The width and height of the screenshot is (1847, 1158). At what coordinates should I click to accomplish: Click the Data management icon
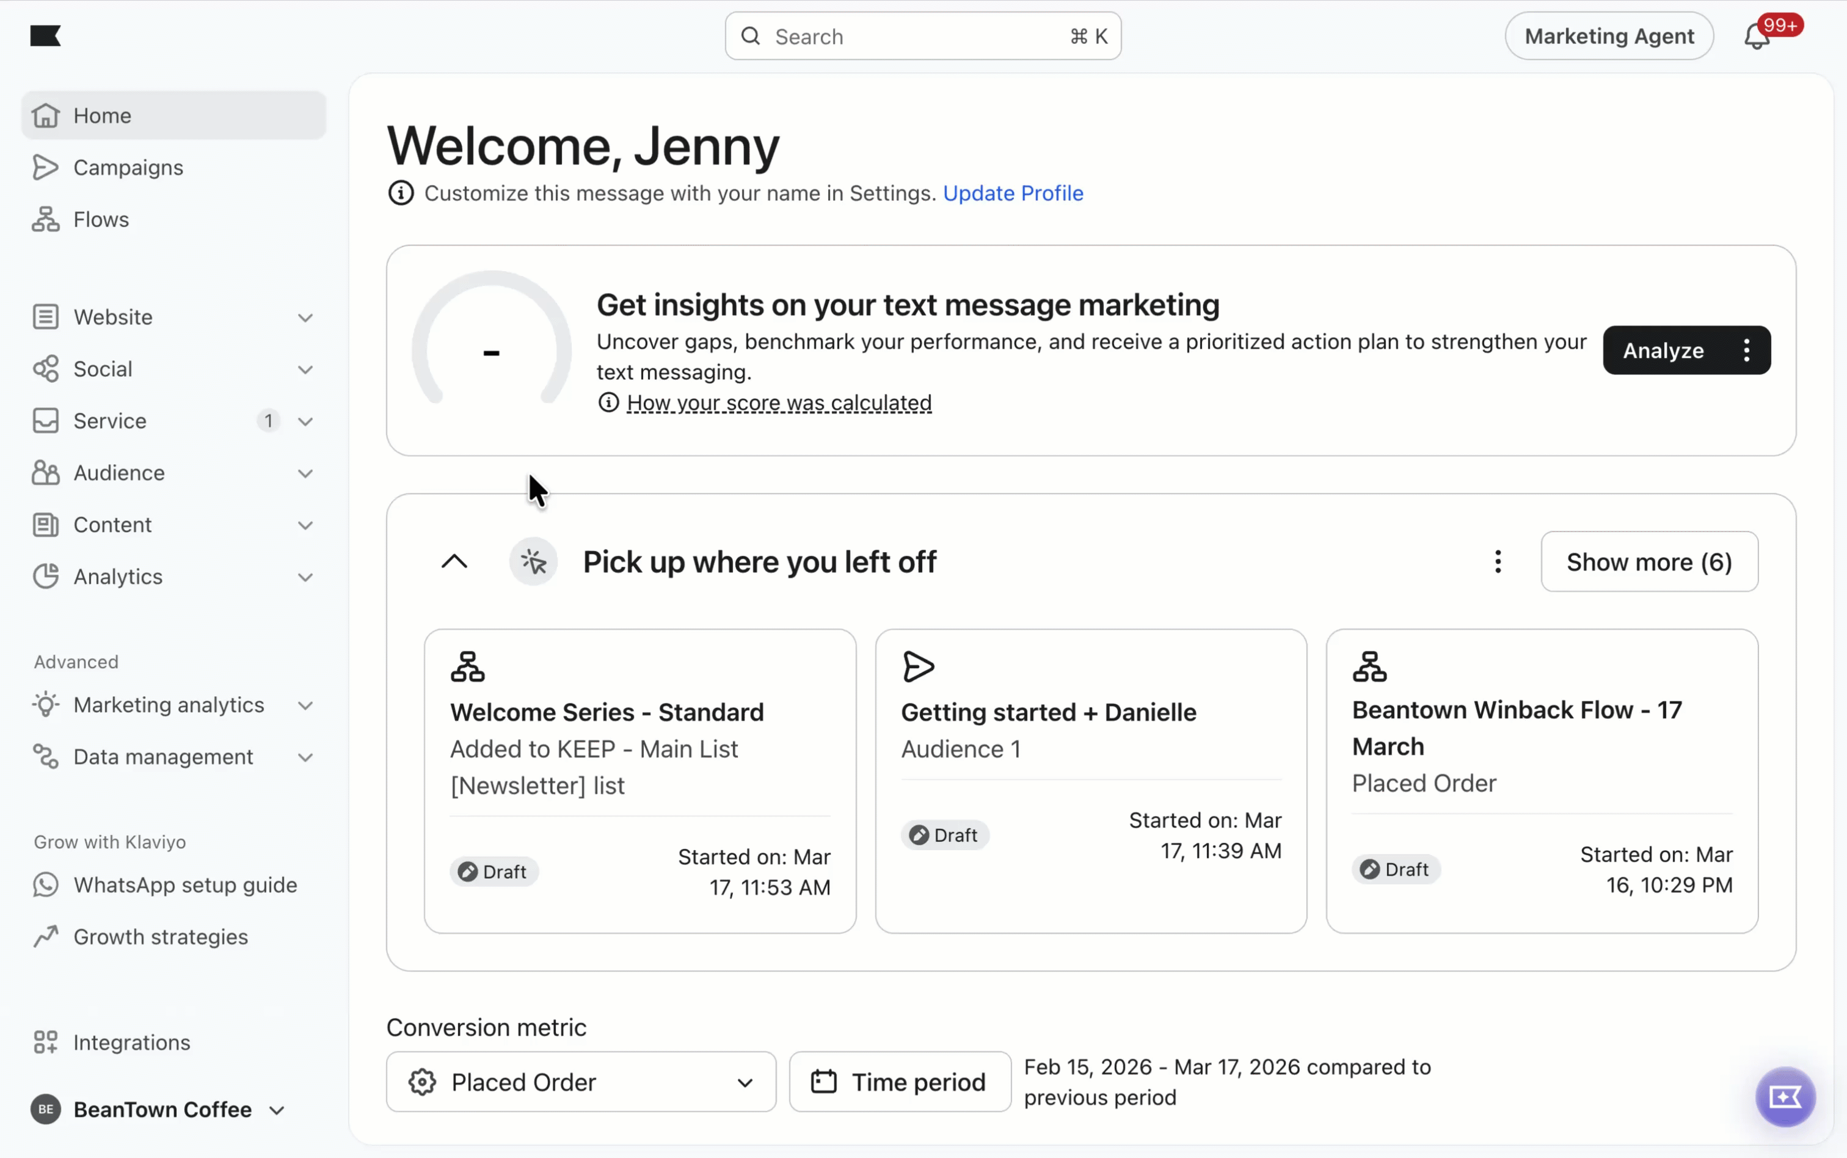click(46, 757)
